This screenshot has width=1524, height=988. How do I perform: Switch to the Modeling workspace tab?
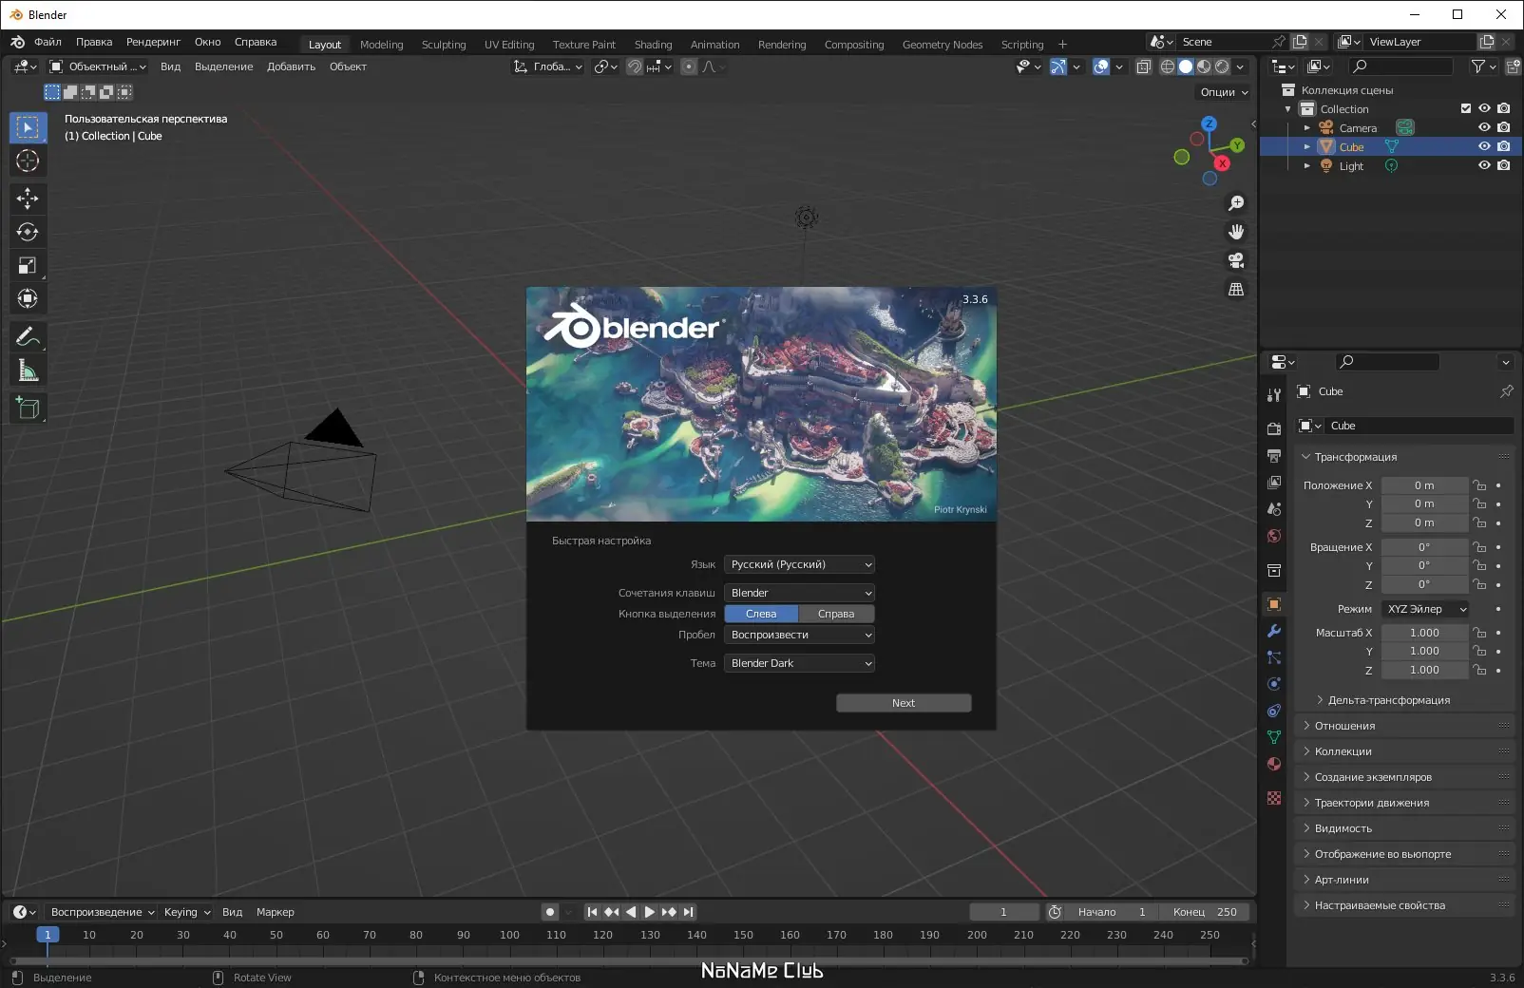[x=382, y=45]
